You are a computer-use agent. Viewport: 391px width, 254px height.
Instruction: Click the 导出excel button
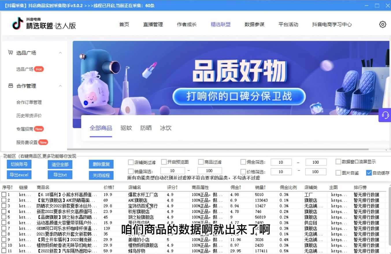[x=19, y=175]
